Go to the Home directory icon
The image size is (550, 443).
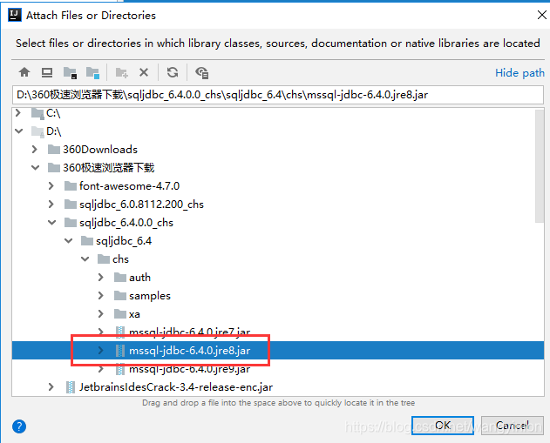coord(24,72)
